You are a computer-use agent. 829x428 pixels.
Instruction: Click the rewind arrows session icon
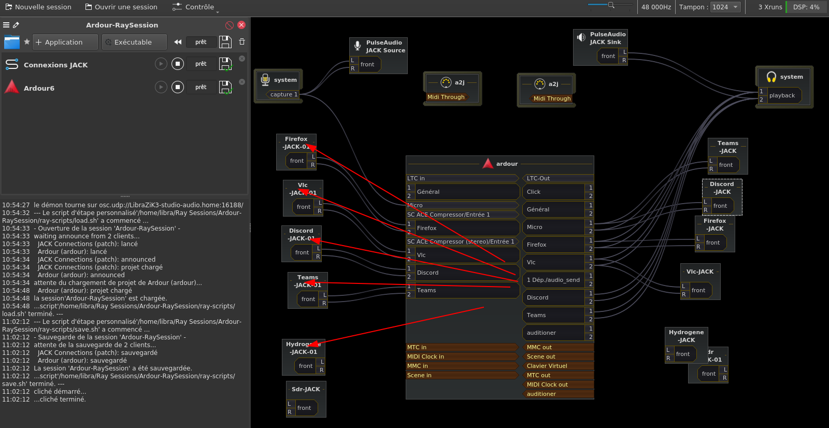point(178,42)
